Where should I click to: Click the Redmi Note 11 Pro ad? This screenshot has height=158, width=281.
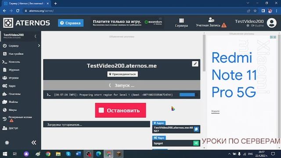[x=234, y=75]
